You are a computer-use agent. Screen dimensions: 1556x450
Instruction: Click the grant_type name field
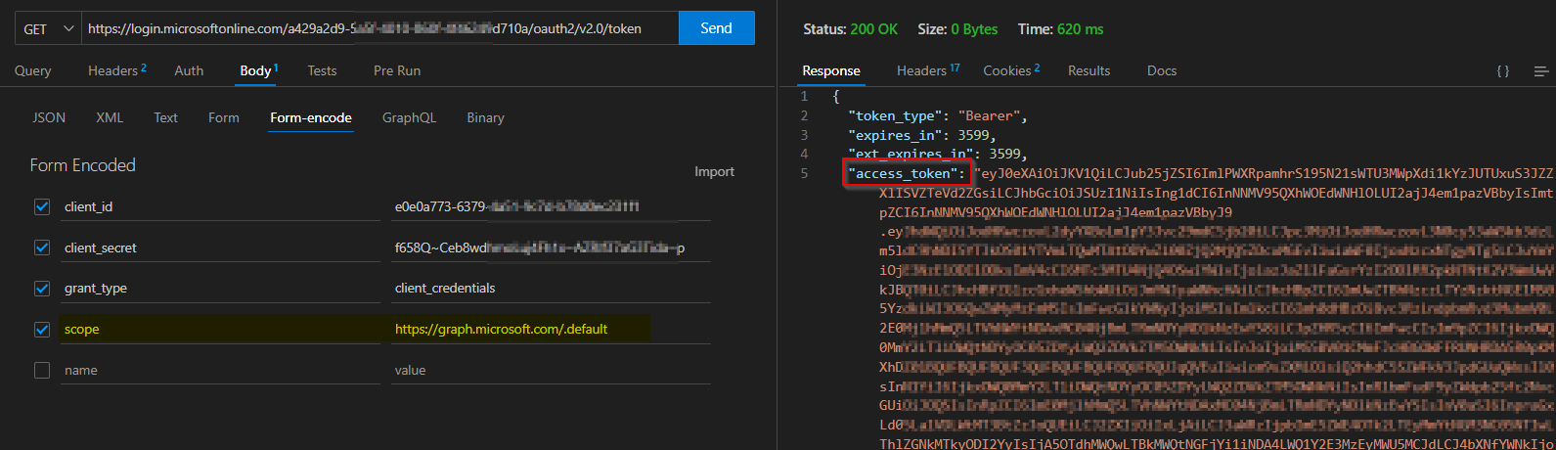[220, 288]
